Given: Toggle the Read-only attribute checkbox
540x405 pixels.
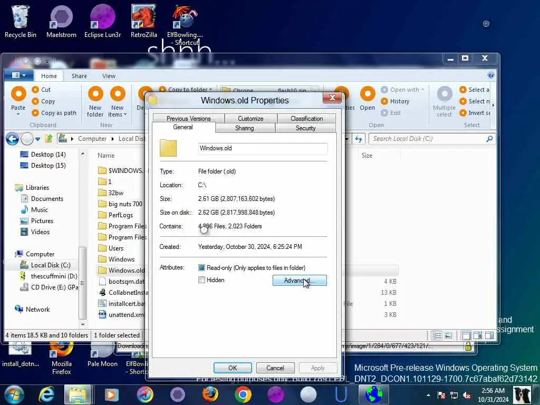Looking at the screenshot, I should point(201,267).
